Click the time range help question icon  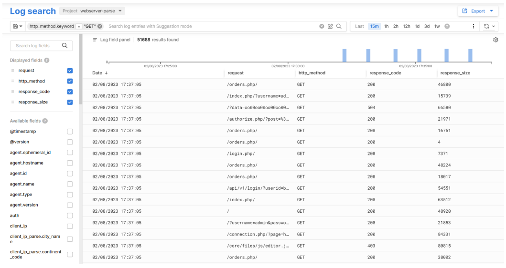pyautogui.click(x=447, y=26)
